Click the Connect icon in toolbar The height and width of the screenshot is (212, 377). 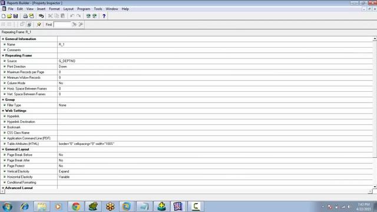coord(41,16)
